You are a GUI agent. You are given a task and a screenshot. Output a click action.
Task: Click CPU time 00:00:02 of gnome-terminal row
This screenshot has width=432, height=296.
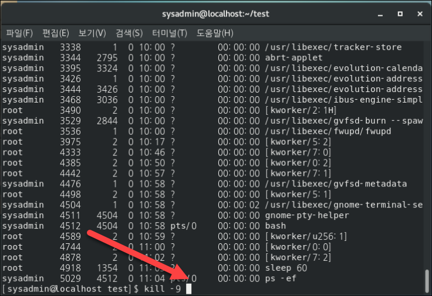[238, 205]
